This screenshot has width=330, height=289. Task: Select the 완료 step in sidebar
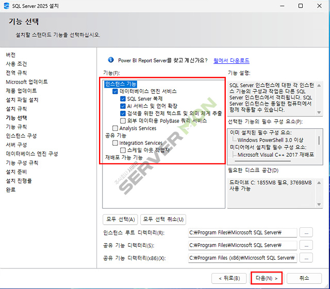(10, 190)
